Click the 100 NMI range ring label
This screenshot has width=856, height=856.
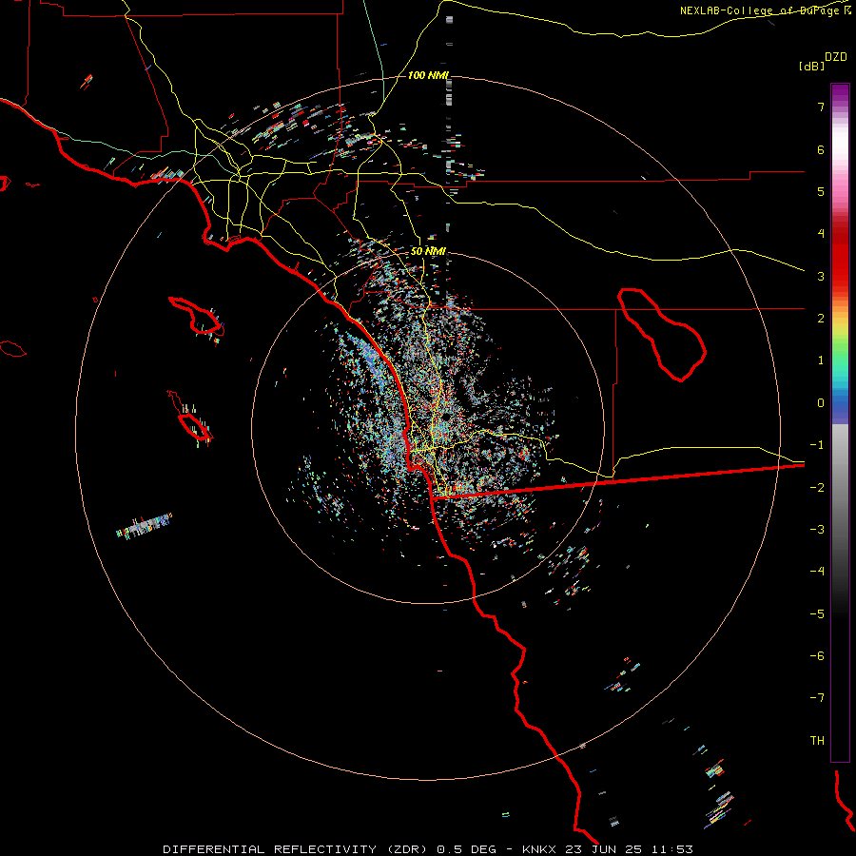click(x=428, y=75)
